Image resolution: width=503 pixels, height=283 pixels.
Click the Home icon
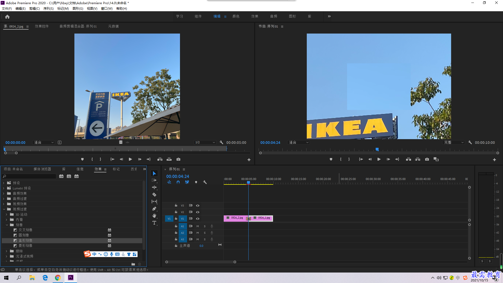(x=7, y=17)
